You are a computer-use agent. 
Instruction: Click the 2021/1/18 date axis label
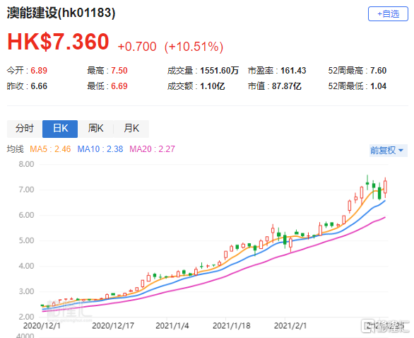pos(232,326)
